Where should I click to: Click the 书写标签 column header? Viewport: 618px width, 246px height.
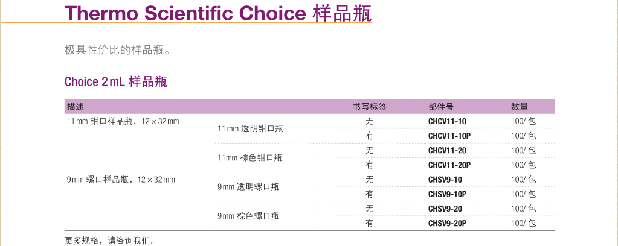(x=369, y=107)
